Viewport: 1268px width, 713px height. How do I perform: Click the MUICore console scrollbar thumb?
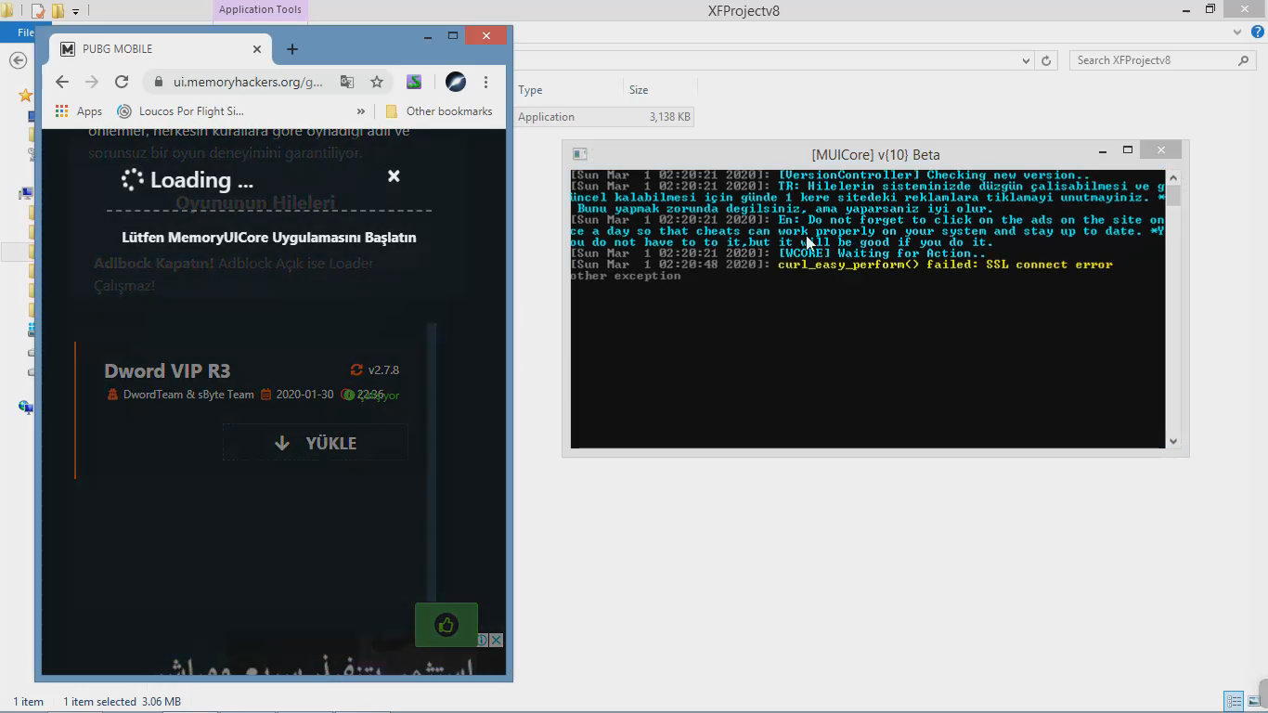(x=1173, y=195)
